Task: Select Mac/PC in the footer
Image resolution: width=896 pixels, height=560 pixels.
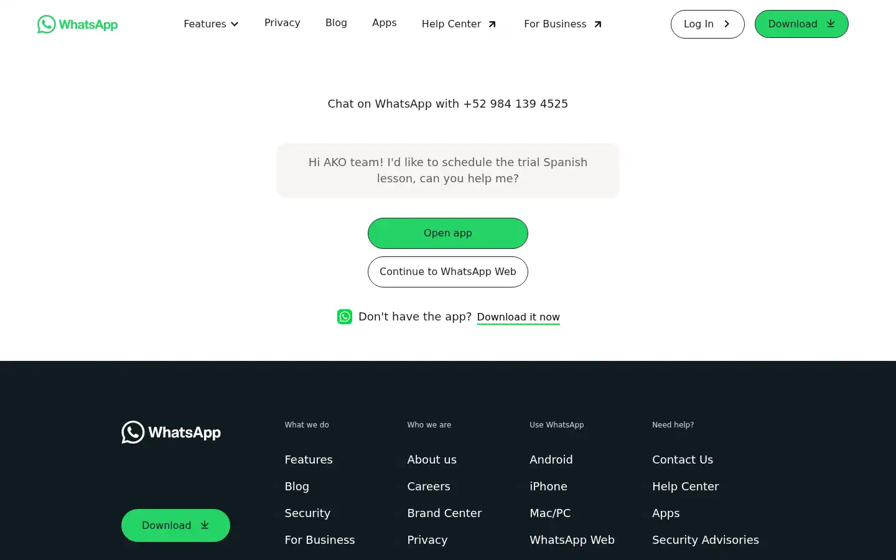Action: (x=550, y=513)
